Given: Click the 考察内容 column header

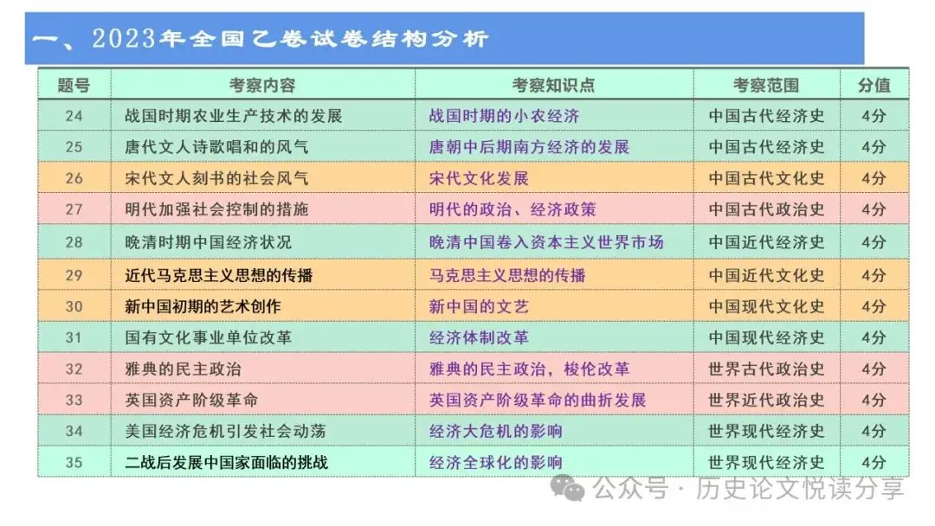Looking at the screenshot, I should [x=262, y=85].
